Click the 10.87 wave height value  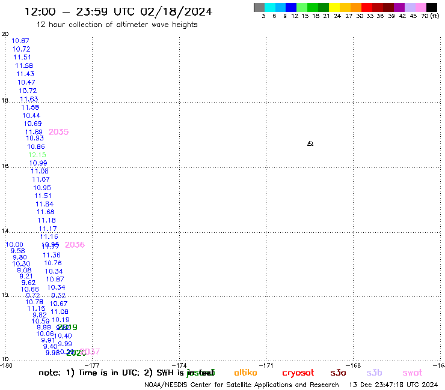[55, 279]
